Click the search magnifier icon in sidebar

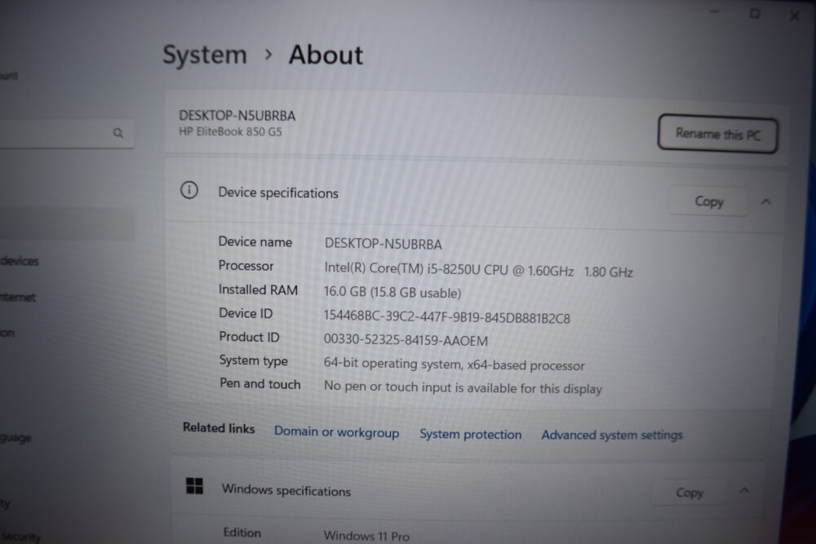coord(118,133)
